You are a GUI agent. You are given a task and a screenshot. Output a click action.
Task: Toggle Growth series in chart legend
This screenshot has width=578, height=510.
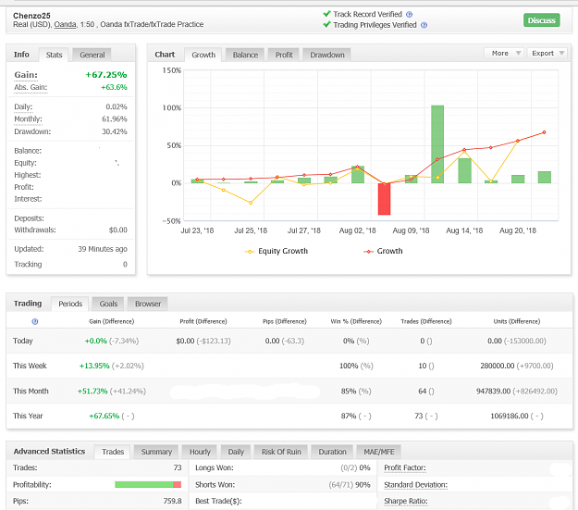click(383, 251)
